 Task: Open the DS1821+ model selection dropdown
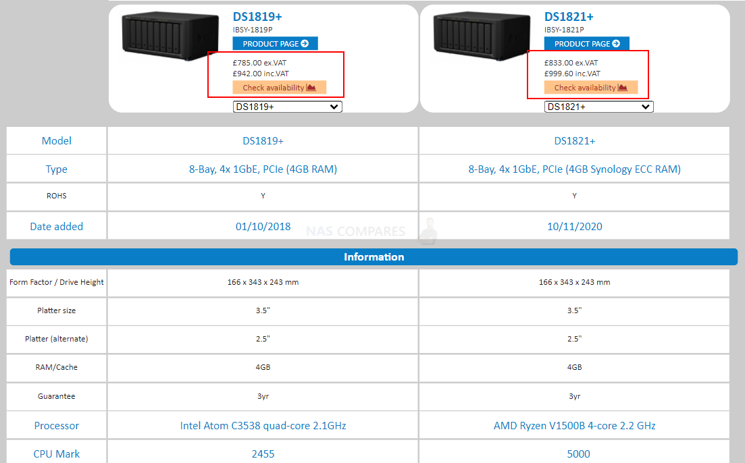[598, 107]
